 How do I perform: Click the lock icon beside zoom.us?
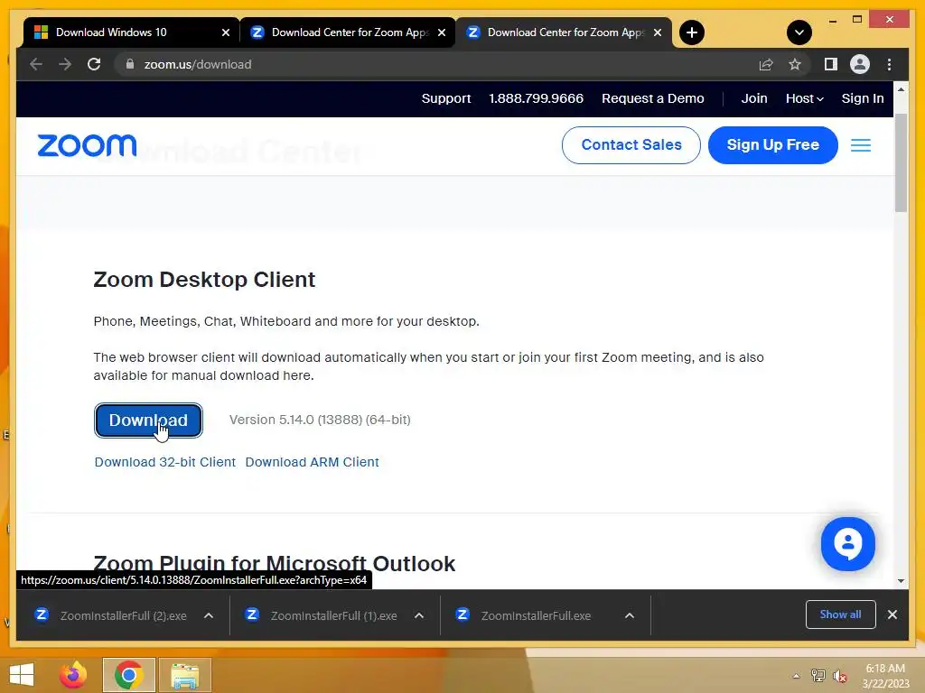tap(130, 64)
